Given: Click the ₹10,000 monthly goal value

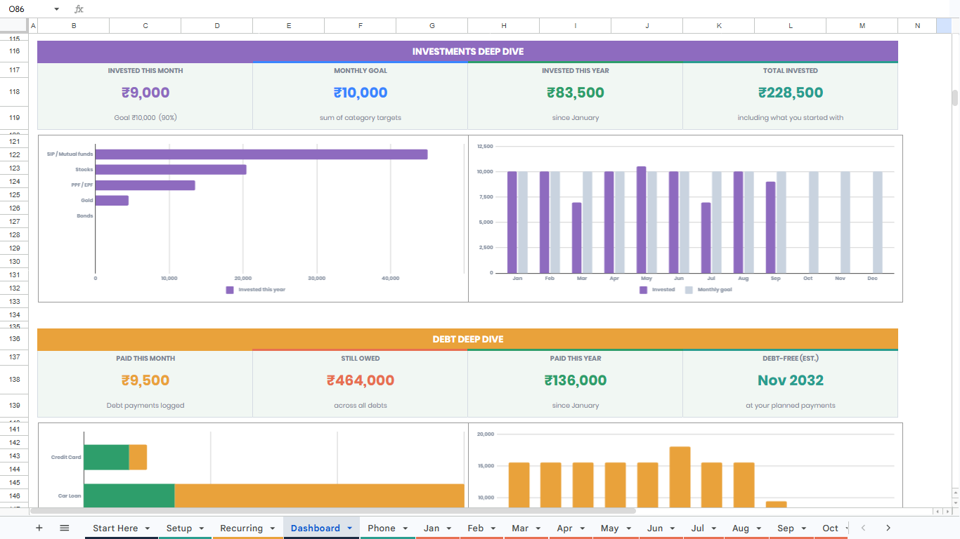Looking at the screenshot, I should click(361, 93).
